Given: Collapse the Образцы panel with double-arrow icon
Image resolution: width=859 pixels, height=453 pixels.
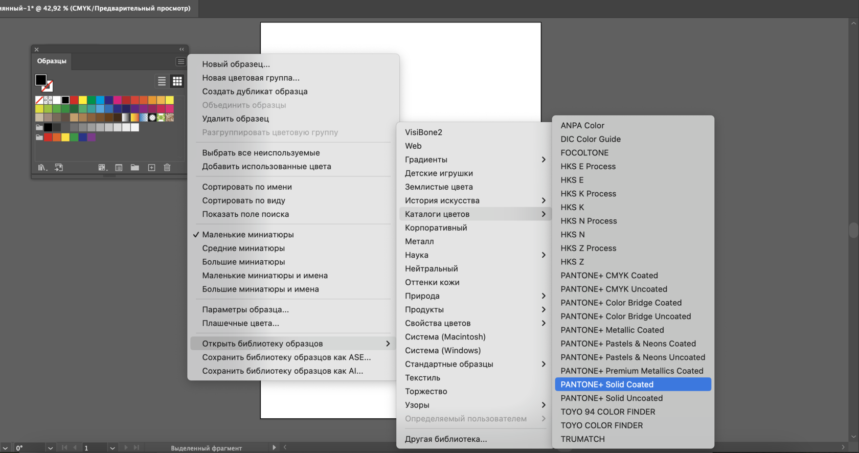Looking at the screenshot, I should 182,50.
